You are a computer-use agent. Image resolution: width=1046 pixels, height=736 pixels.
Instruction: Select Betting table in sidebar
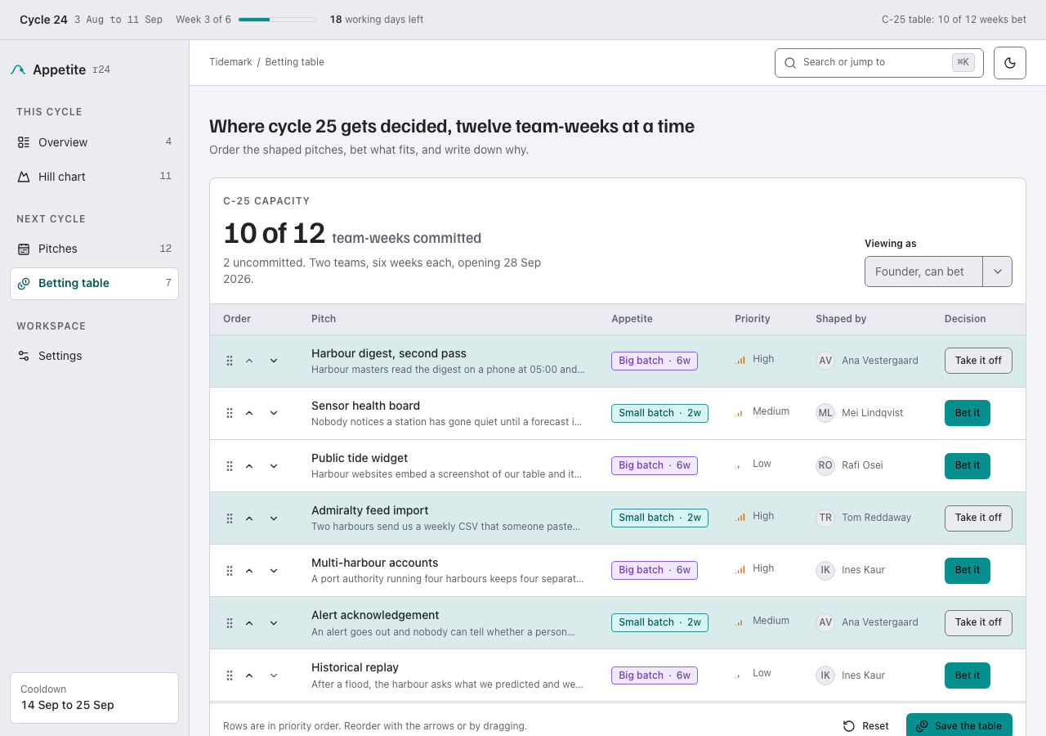[94, 283]
